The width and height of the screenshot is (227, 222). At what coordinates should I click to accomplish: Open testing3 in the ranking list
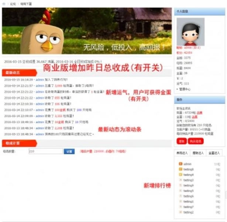tap(189, 180)
